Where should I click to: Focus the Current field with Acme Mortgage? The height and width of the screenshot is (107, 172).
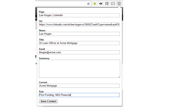[79, 86]
